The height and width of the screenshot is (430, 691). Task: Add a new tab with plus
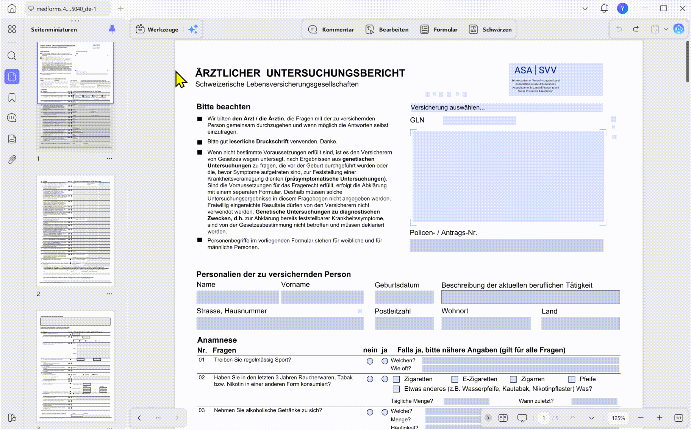tap(120, 8)
